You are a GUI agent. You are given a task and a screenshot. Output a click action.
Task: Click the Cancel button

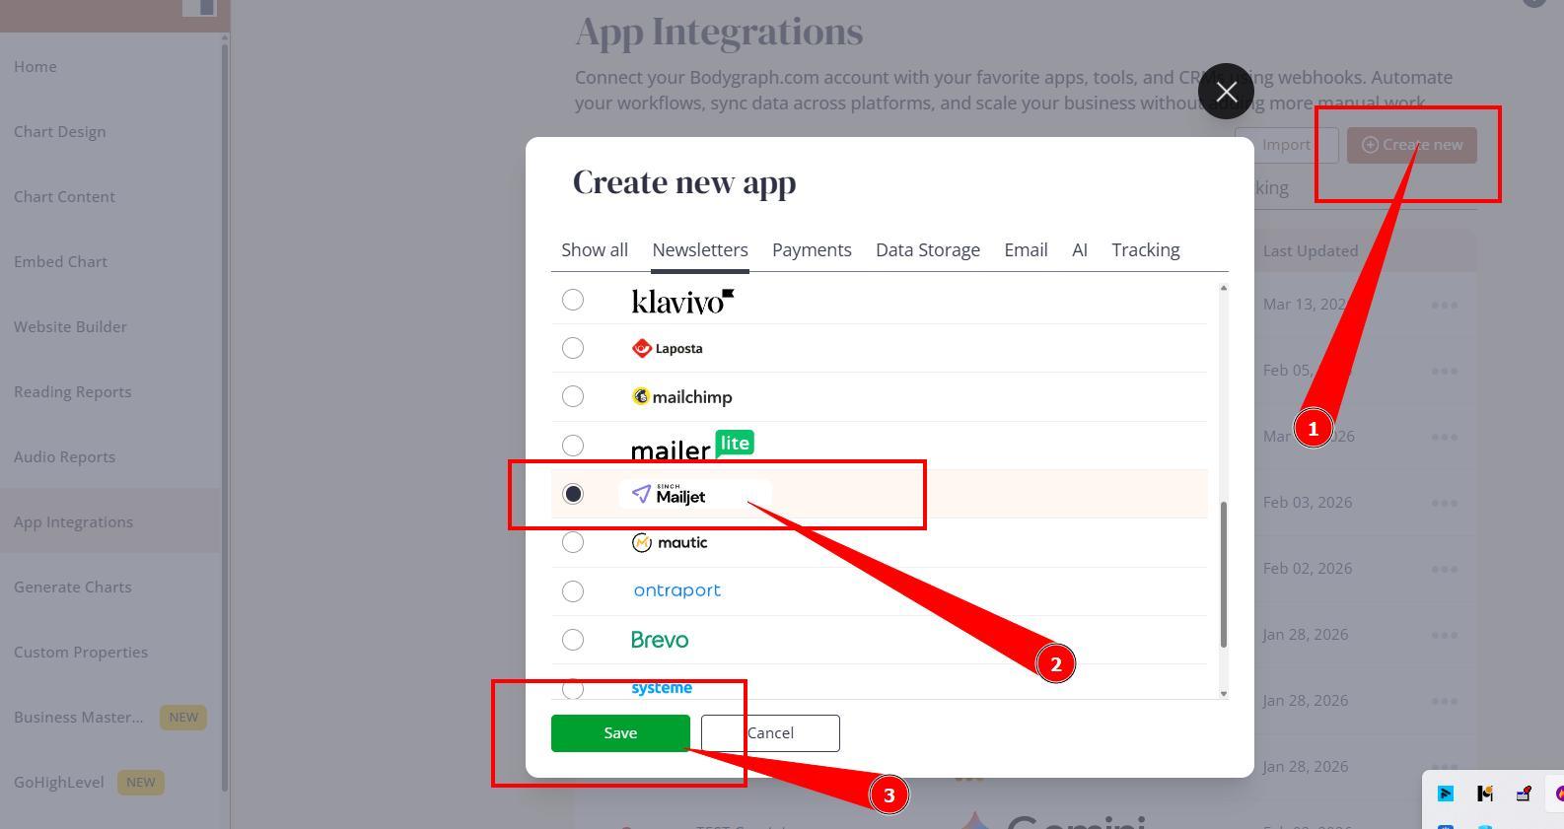point(770,733)
